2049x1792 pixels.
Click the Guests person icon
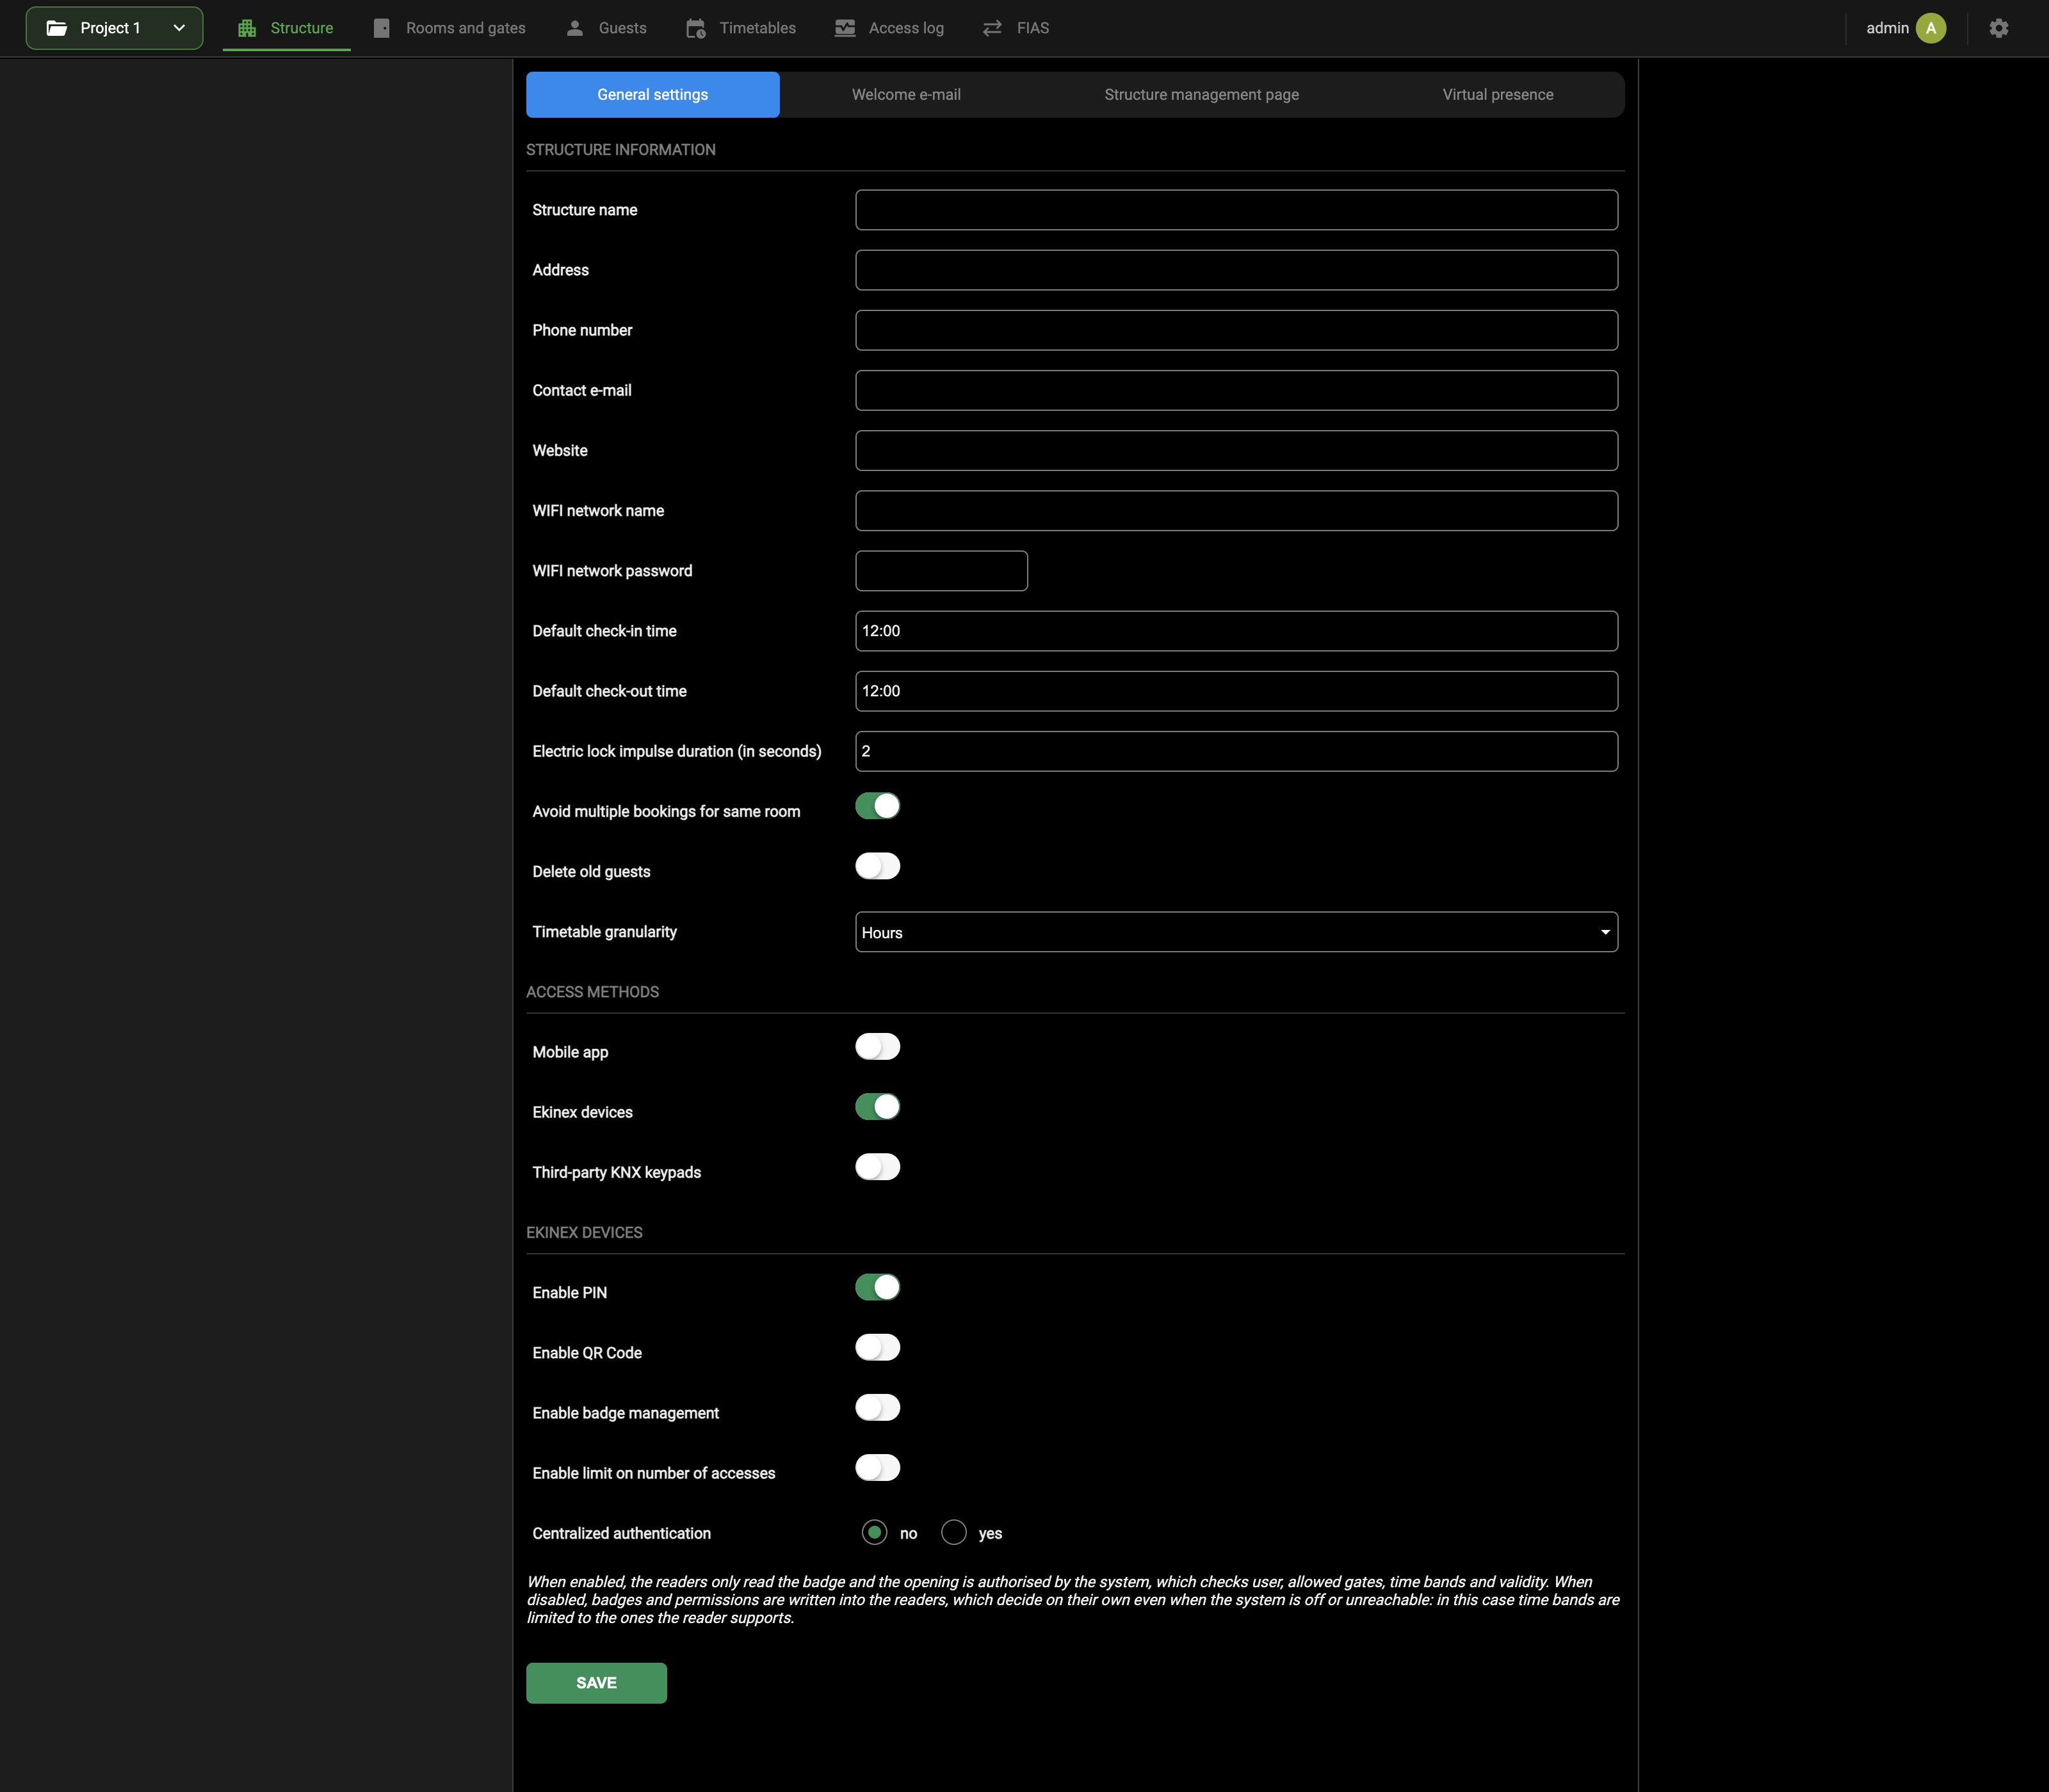[x=574, y=28]
